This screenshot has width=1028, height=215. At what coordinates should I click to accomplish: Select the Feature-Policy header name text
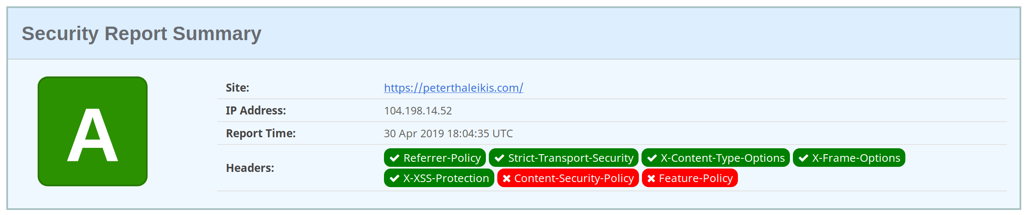click(x=696, y=178)
